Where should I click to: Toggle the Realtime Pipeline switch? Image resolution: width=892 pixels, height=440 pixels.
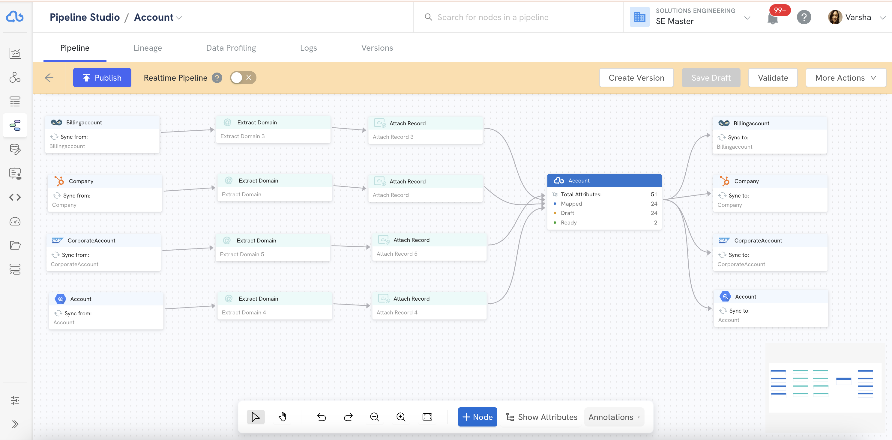(243, 78)
